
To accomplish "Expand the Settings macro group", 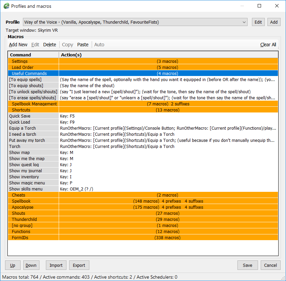I will (x=20, y=61).
